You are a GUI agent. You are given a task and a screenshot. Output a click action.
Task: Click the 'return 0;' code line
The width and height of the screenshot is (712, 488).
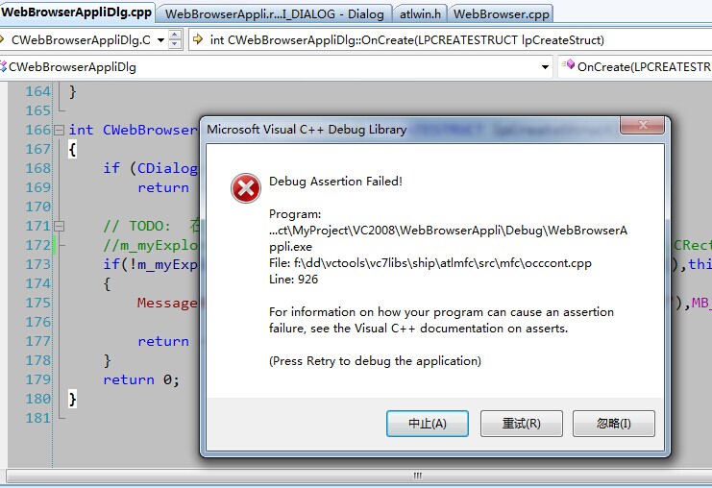(x=141, y=379)
